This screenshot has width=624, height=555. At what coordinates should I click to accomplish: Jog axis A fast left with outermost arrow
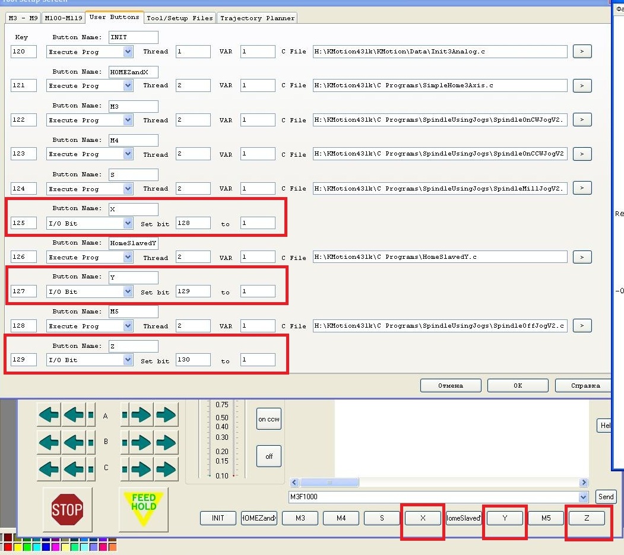(49, 415)
